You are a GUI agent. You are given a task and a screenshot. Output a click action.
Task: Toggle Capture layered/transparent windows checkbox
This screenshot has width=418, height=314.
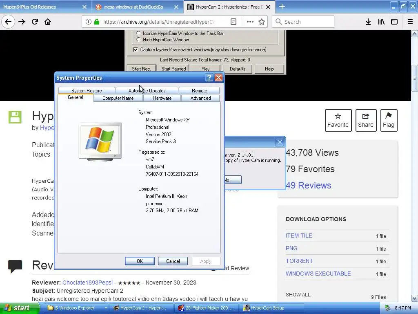point(136,49)
